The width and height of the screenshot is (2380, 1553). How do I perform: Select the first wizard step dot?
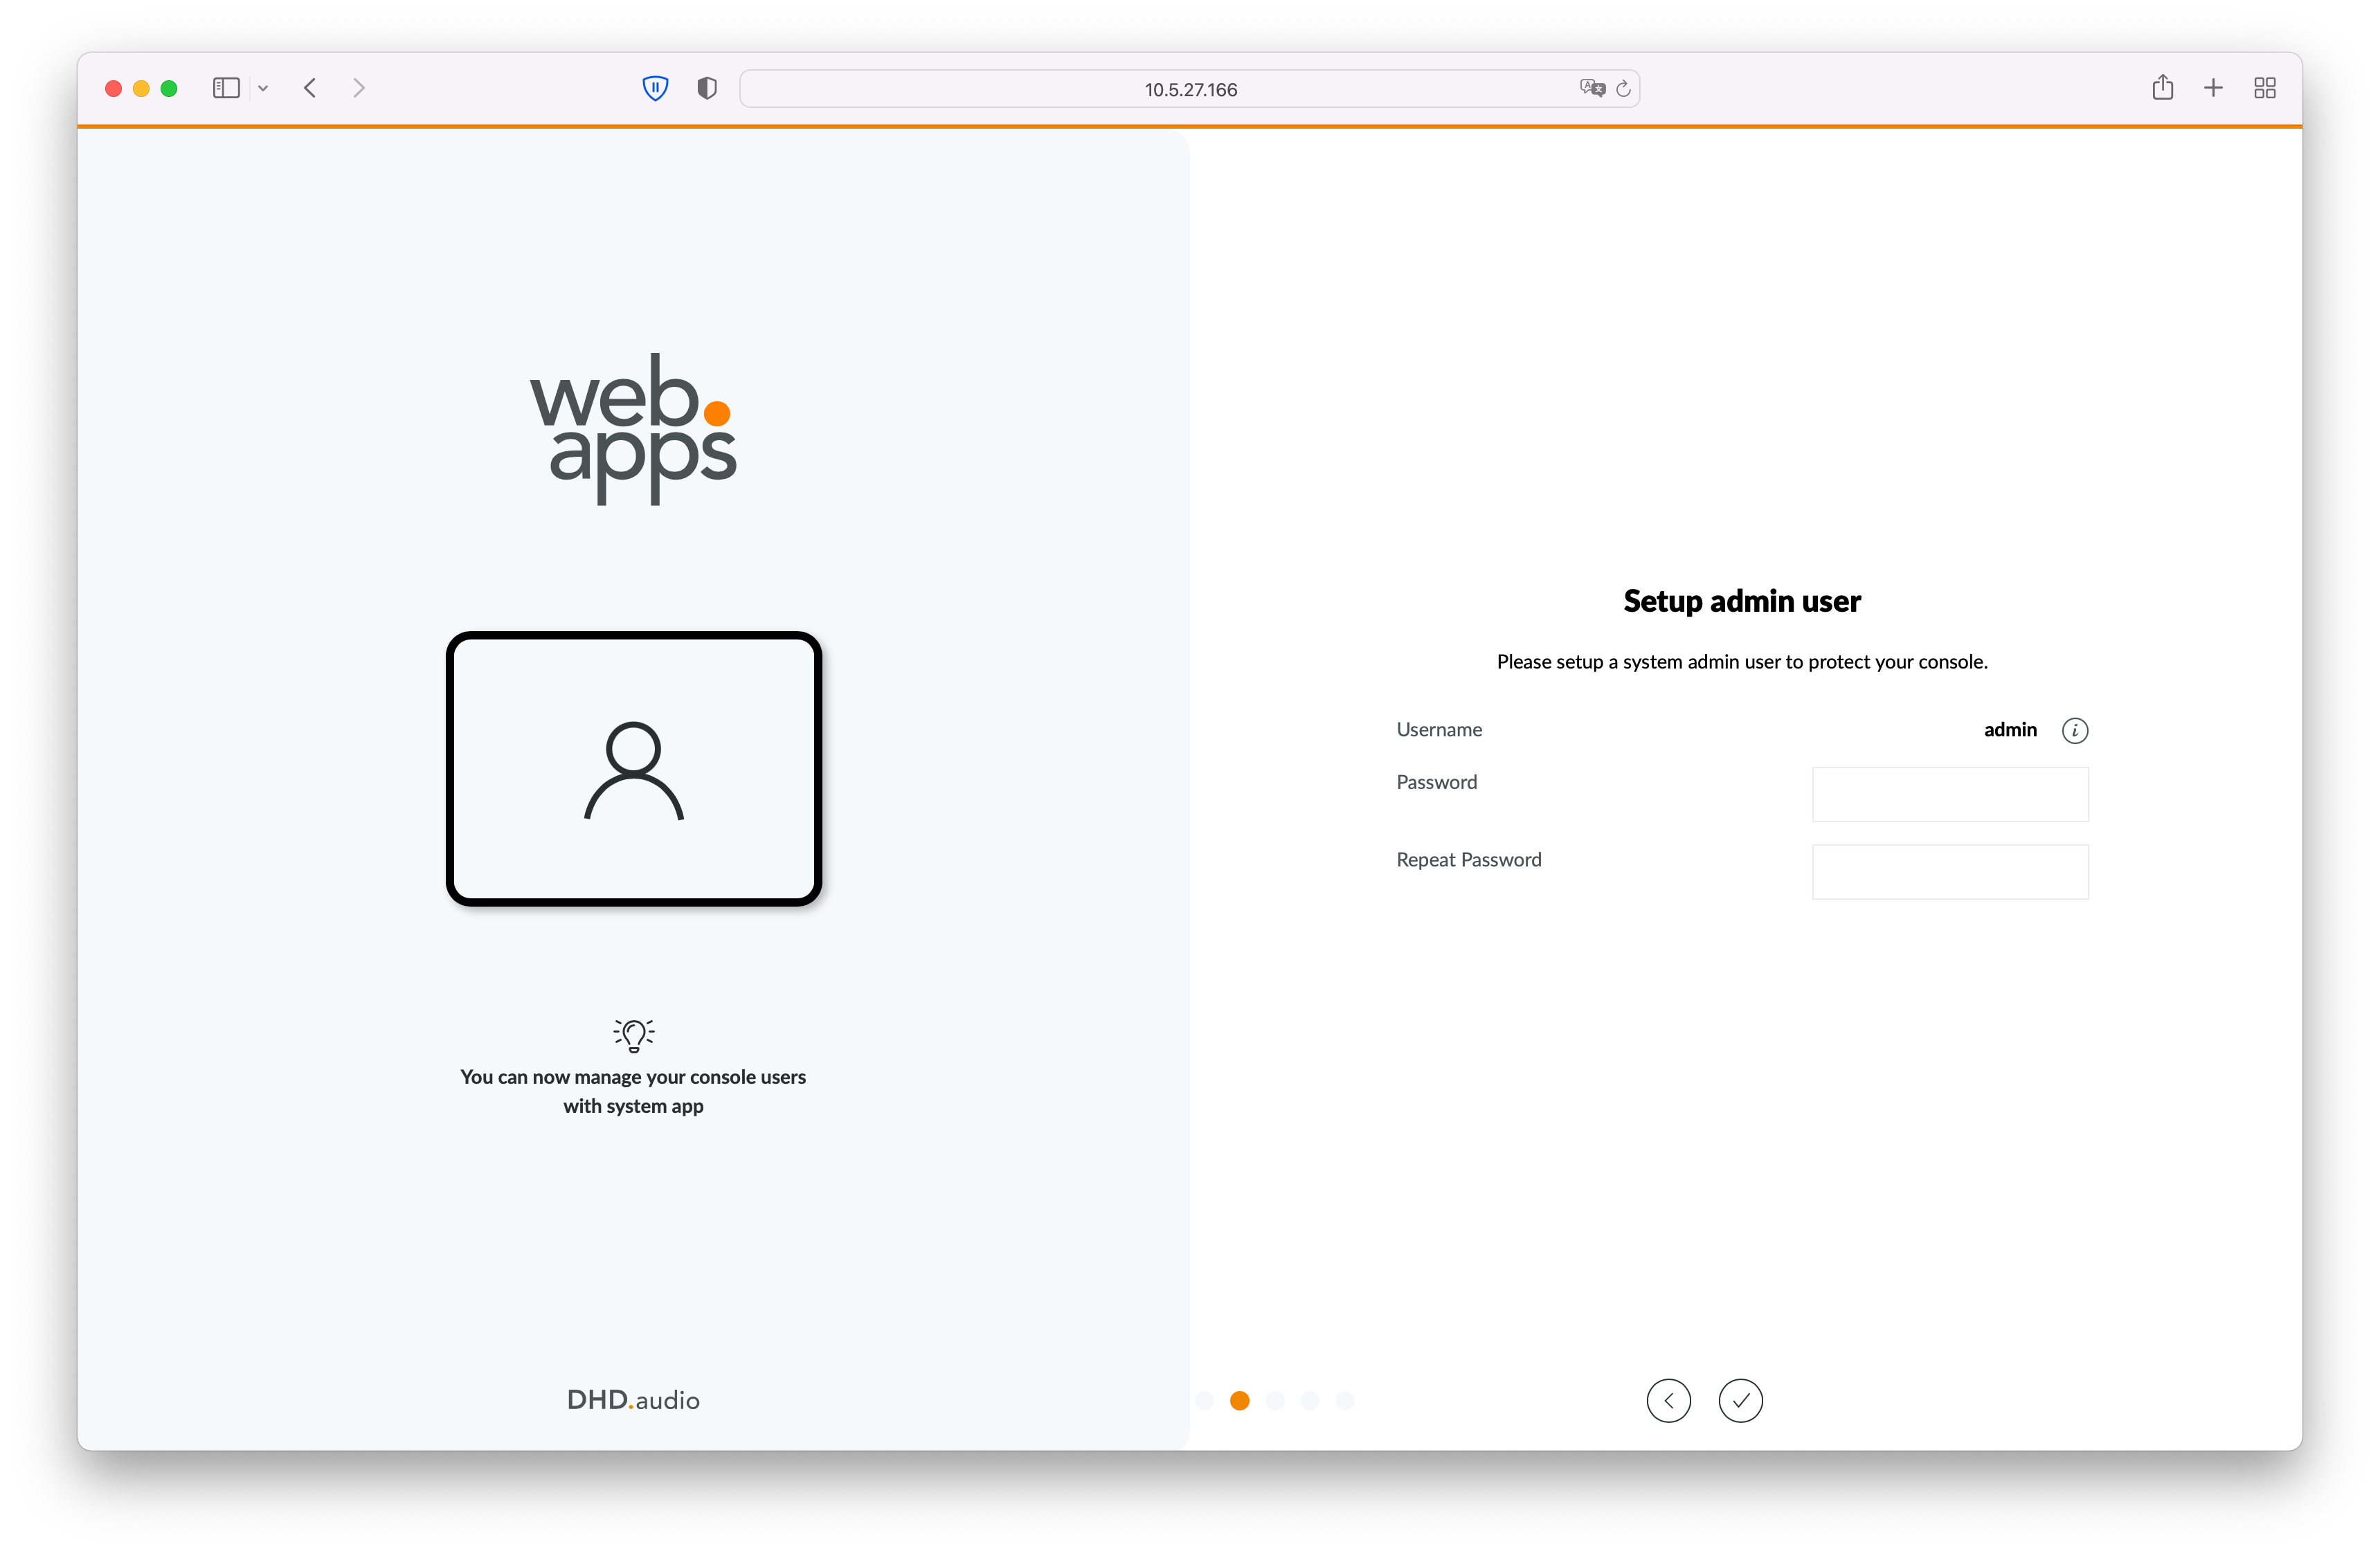(x=1204, y=1400)
